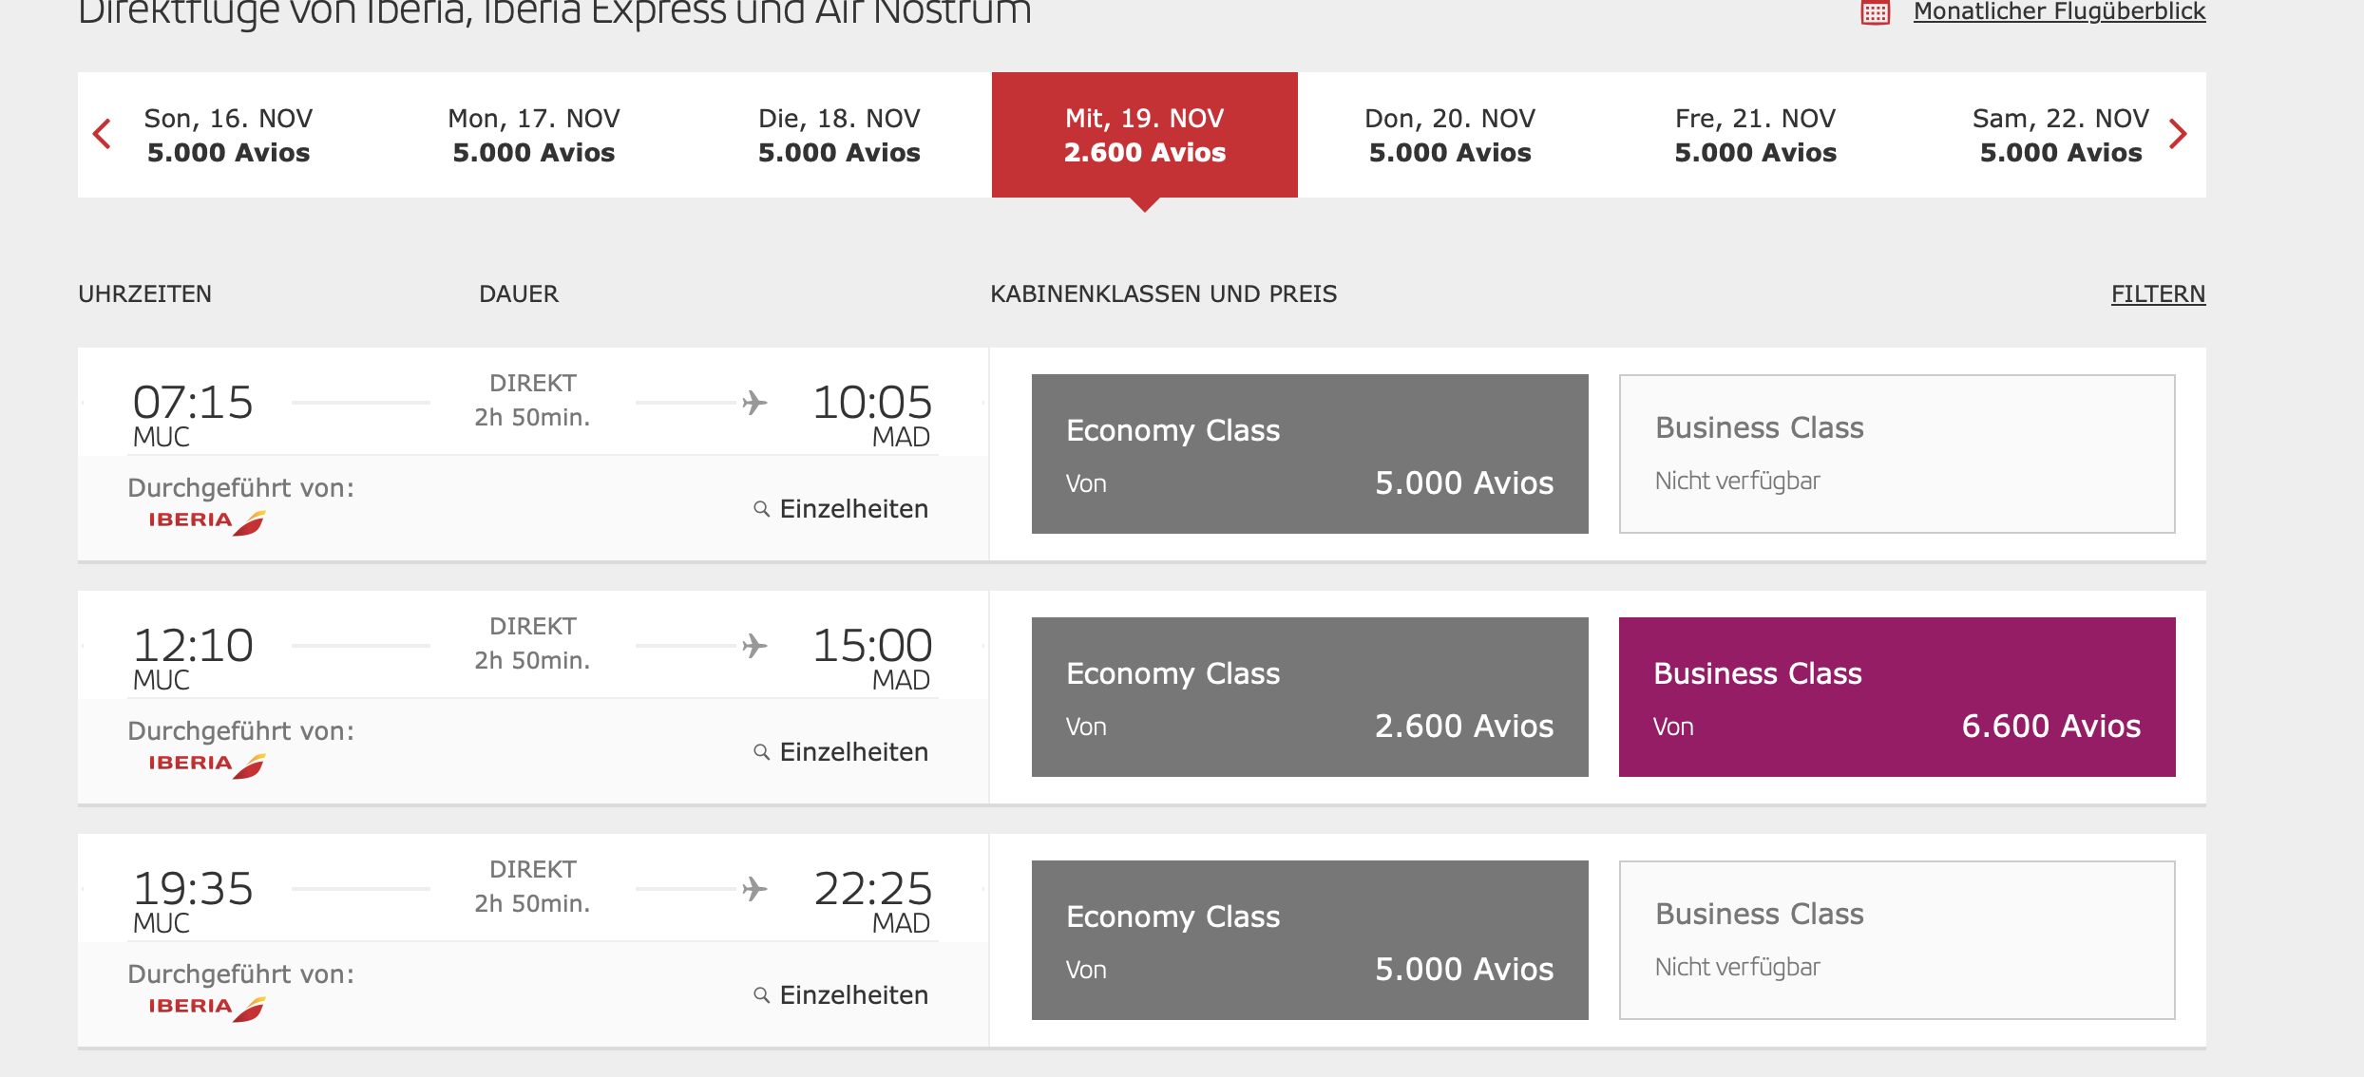
Task: Click magnifier icon for 07:15 flight details
Action: click(761, 509)
